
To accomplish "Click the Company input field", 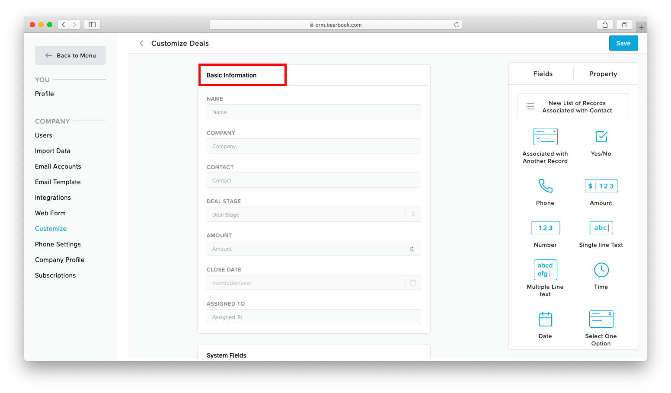I will [x=314, y=146].
